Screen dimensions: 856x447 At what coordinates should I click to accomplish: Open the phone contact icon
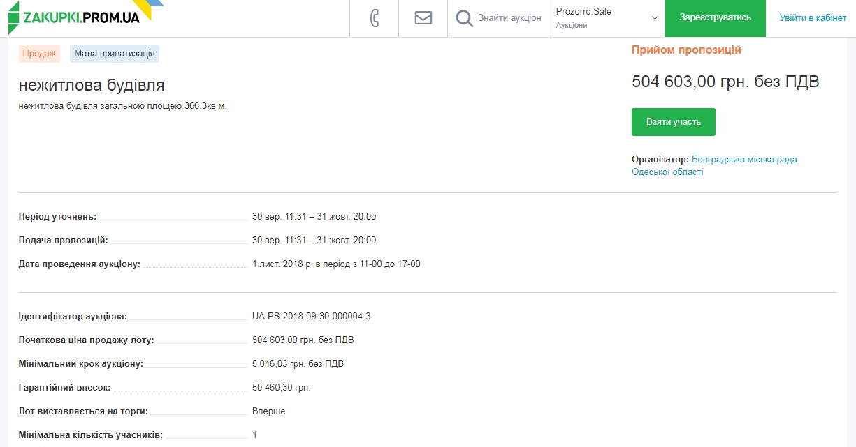pyautogui.click(x=374, y=18)
